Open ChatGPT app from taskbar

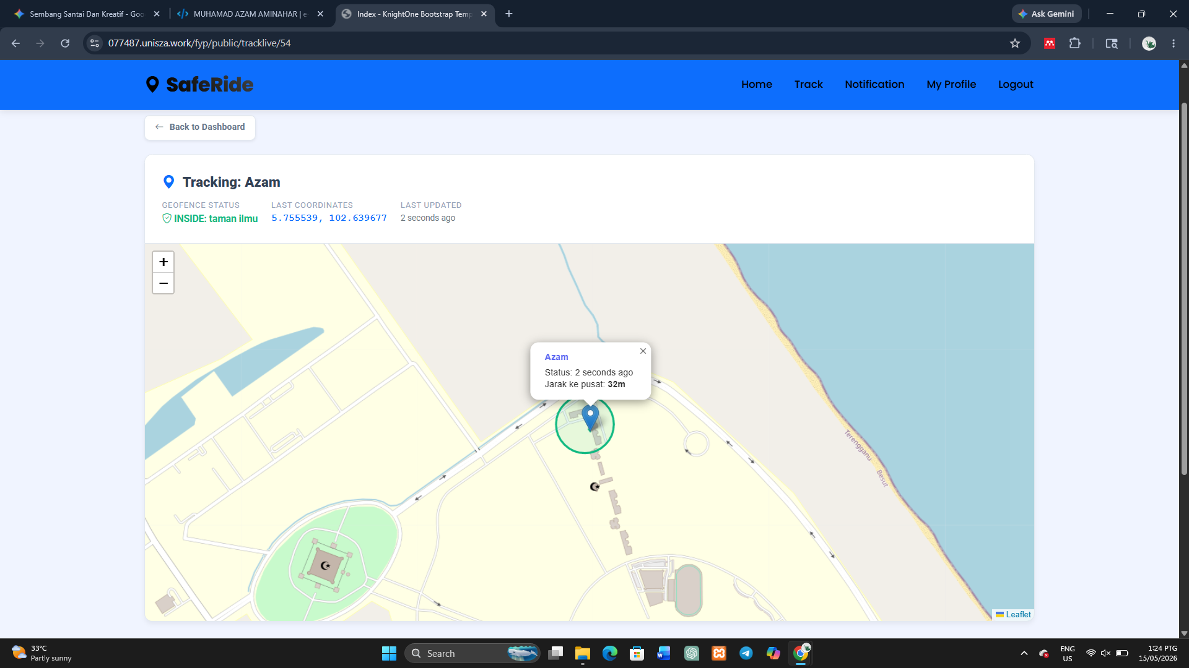point(692,653)
